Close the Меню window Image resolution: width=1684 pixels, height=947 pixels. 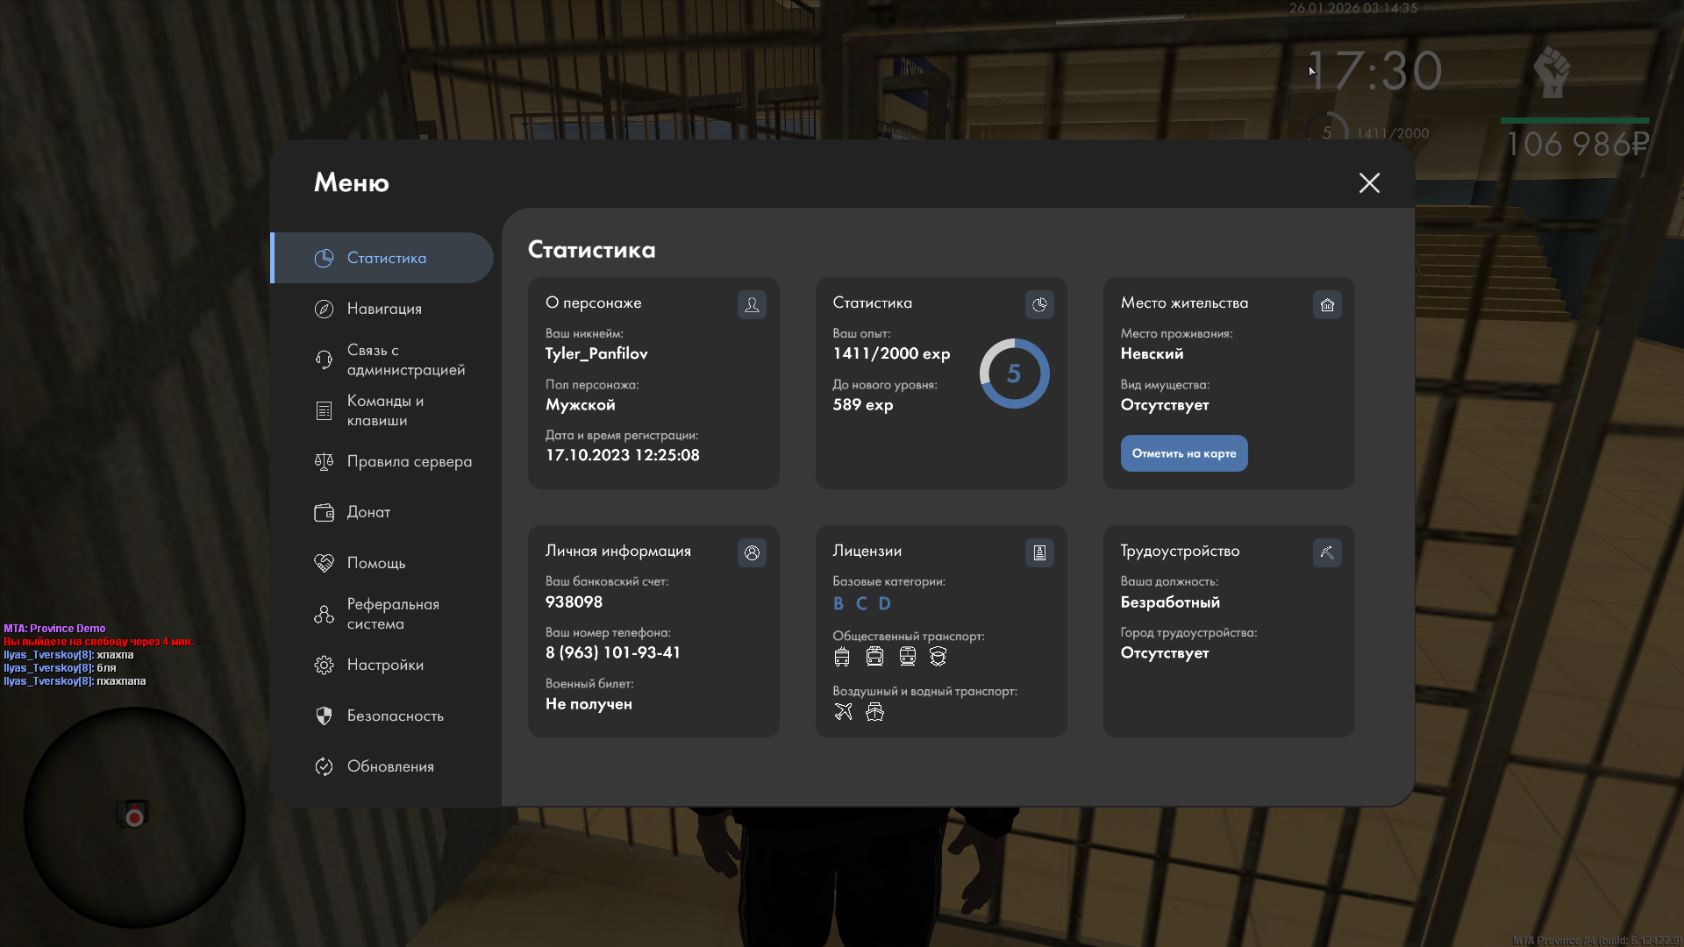[x=1369, y=182]
